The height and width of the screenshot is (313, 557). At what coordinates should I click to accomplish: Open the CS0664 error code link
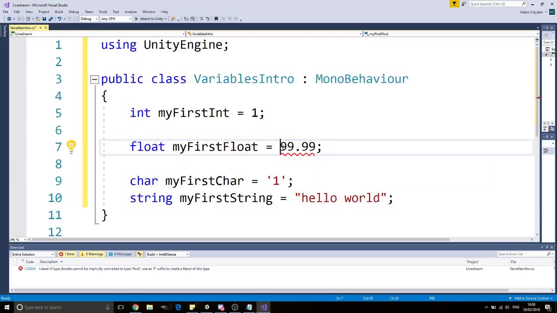point(30,269)
